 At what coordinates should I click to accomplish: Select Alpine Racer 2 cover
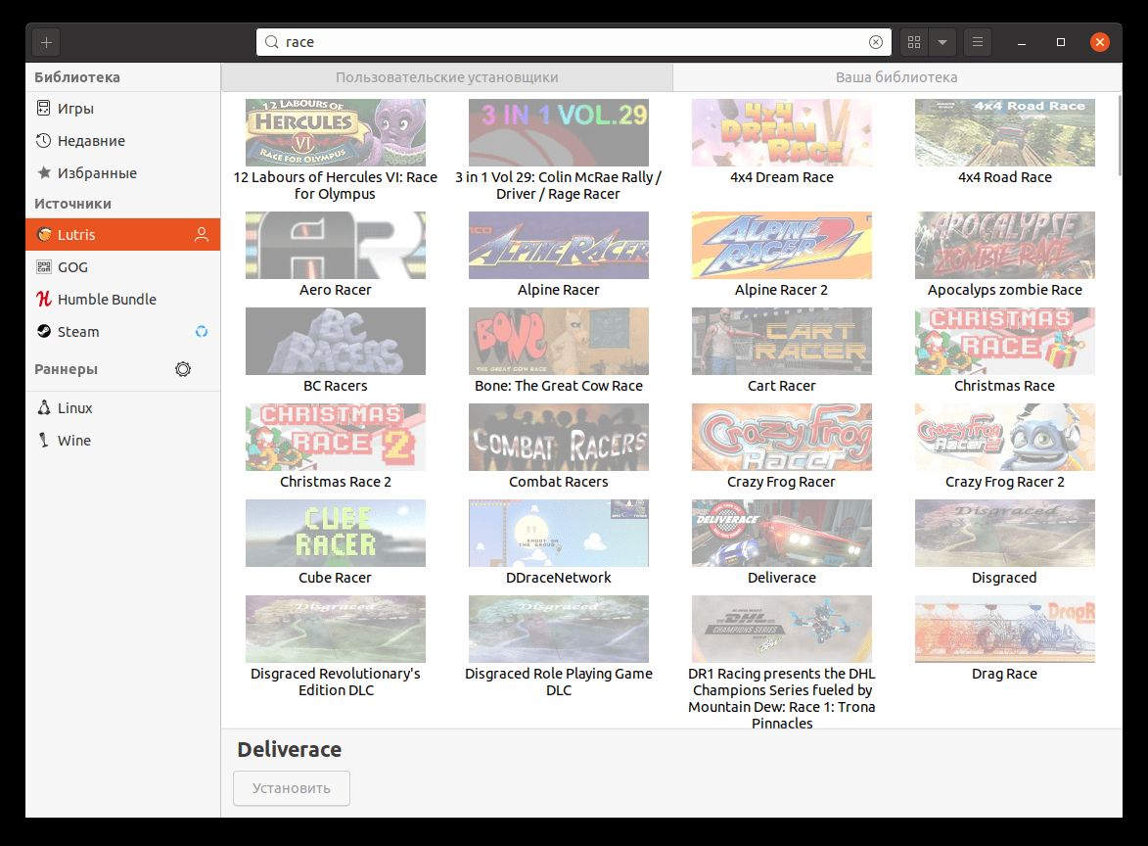[x=782, y=246]
